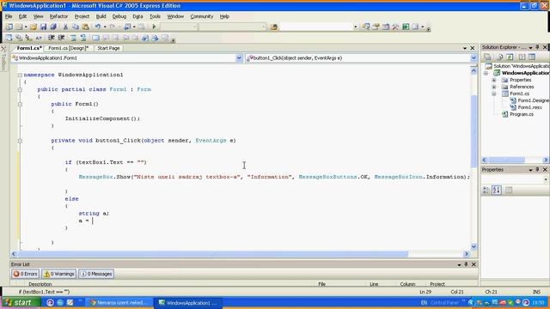The image size is (550, 309).
Task: Click the Refresh icon in Solution Explorer
Action: (x=510, y=57)
